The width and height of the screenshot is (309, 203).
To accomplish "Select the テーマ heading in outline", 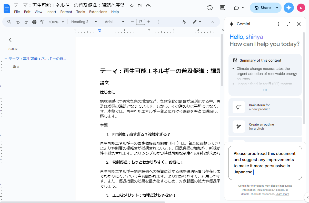I will 37,59.
